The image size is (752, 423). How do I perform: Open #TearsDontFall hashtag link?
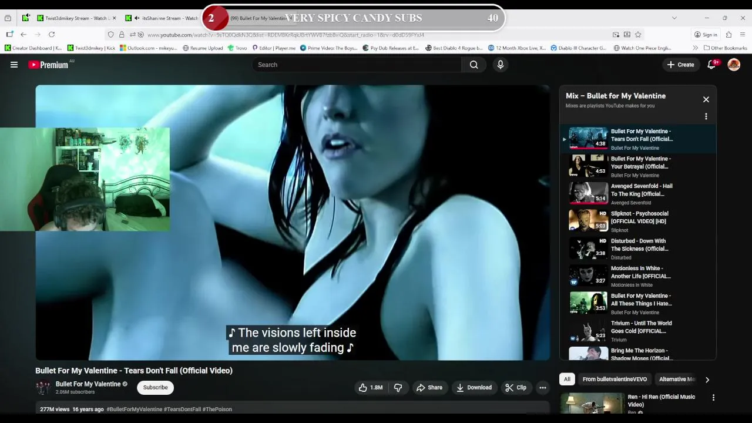[182, 409]
